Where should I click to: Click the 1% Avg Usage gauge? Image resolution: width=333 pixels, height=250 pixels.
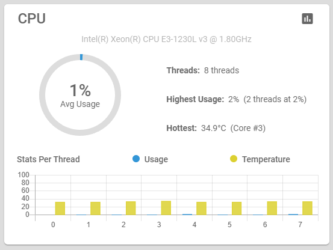80,95
